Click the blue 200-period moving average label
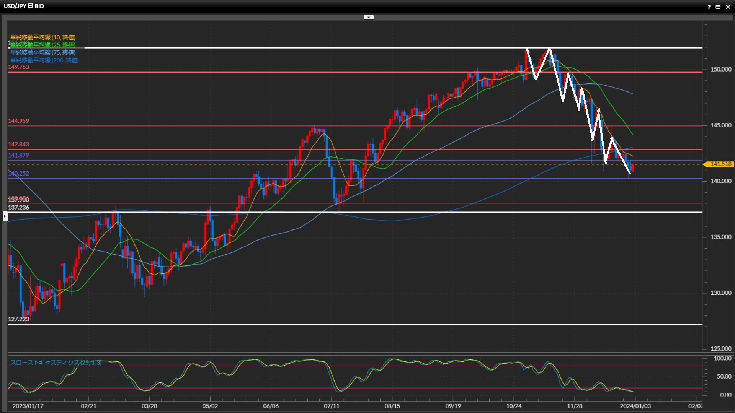The image size is (735, 413). (x=44, y=60)
